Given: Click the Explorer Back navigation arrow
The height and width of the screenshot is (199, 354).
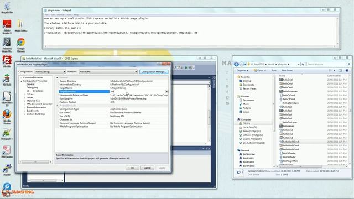Looking at the screenshot, I should tap(236, 64).
